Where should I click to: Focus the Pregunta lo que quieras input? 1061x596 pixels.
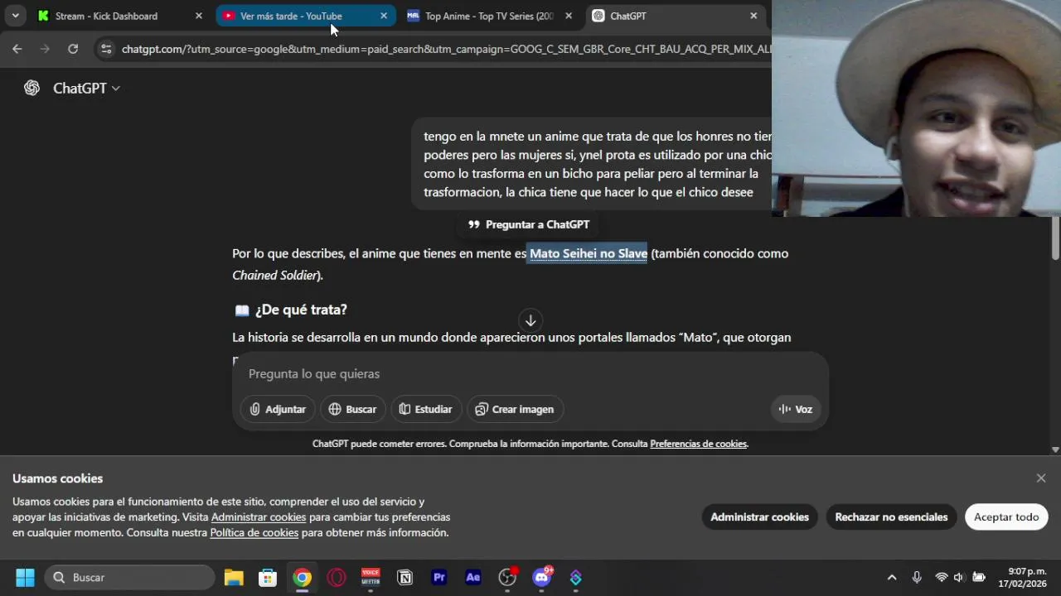530,374
